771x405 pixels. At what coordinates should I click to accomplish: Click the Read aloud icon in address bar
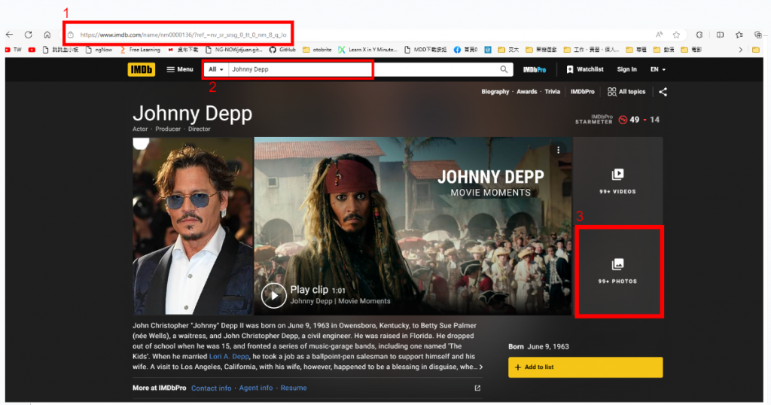coord(659,35)
